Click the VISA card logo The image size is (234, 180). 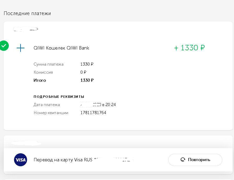click(x=20, y=160)
